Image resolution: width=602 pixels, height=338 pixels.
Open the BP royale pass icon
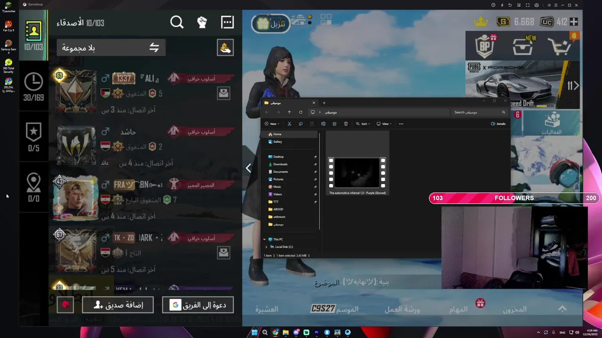click(484, 46)
